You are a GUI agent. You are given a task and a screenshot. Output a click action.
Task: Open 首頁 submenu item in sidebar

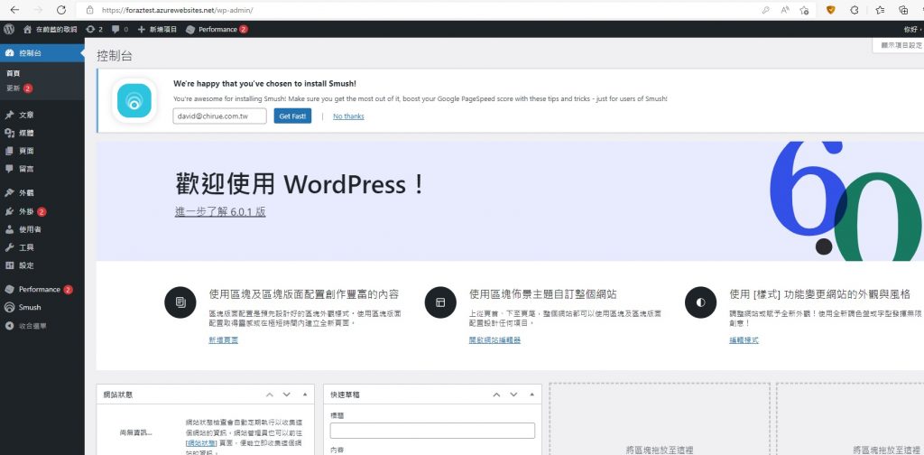(x=14, y=73)
